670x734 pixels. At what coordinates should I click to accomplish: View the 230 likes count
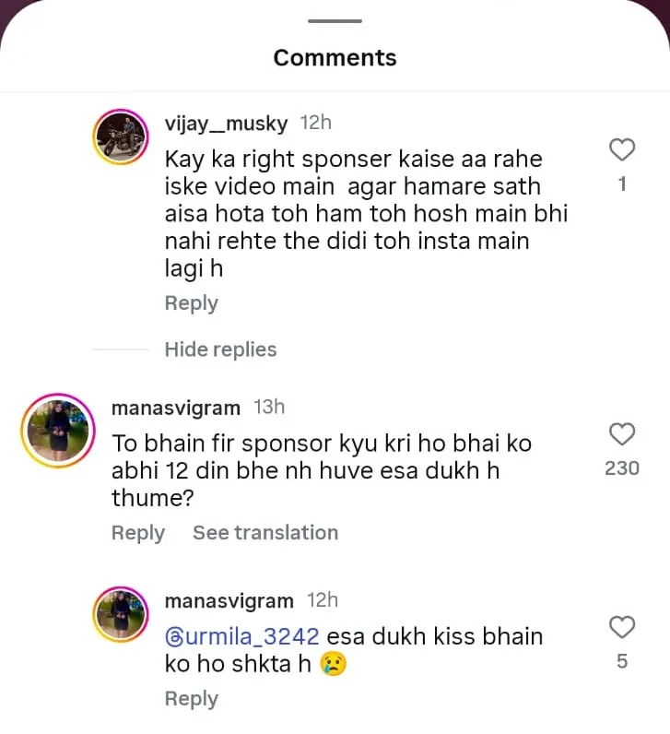click(622, 468)
